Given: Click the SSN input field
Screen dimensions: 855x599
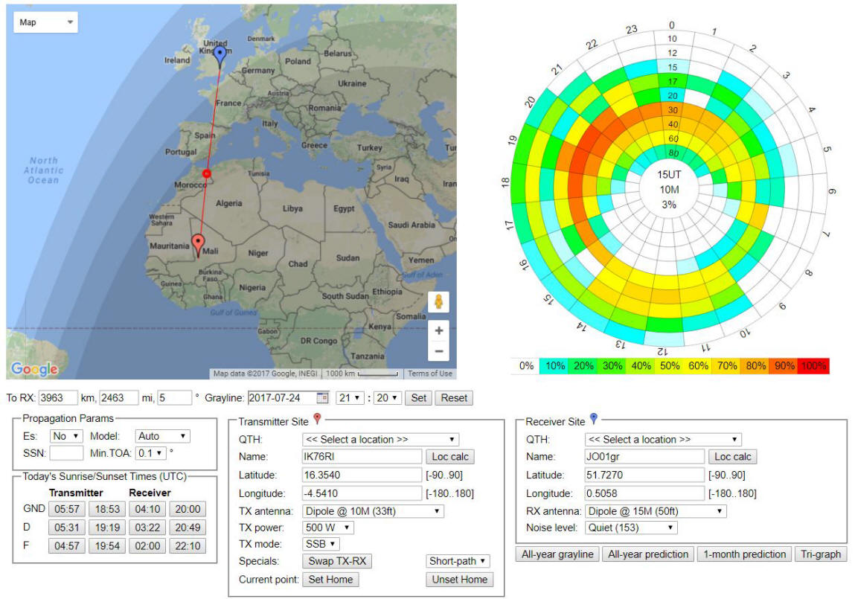Looking at the screenshot, I should click(x=66, y=453).
